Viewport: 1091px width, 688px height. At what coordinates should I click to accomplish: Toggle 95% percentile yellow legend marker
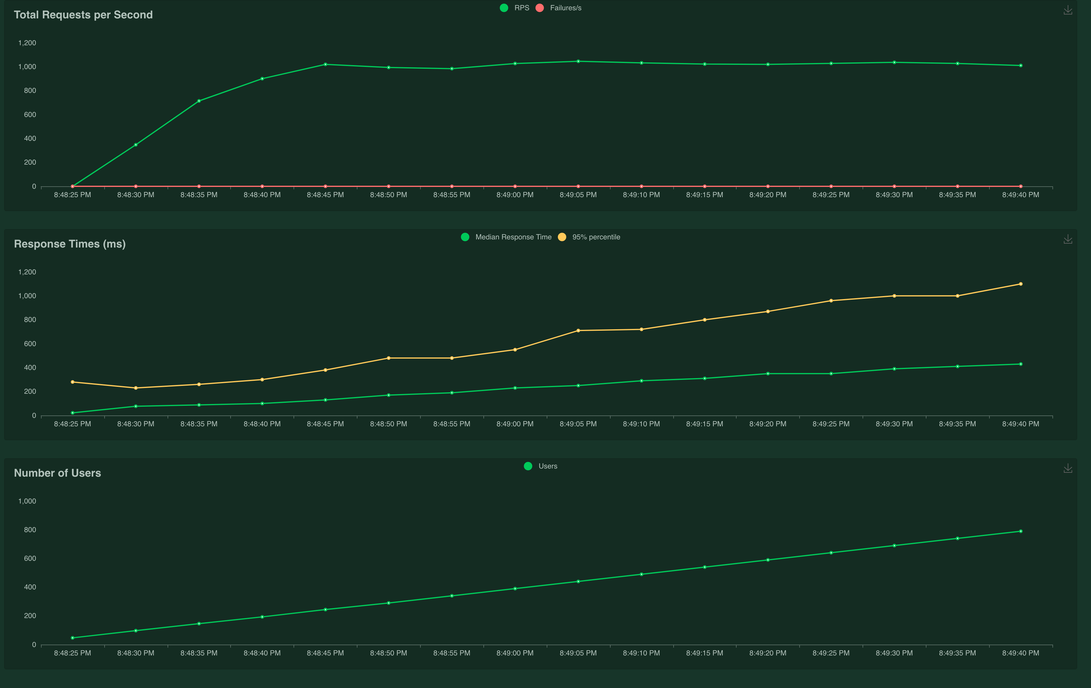(x=562, y=237)
